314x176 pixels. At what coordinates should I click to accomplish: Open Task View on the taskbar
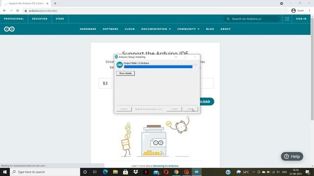95,172
